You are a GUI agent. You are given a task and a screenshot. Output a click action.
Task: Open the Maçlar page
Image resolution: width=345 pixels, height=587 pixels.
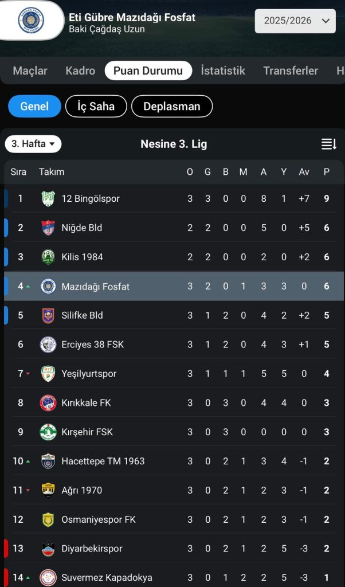(29, 71)
